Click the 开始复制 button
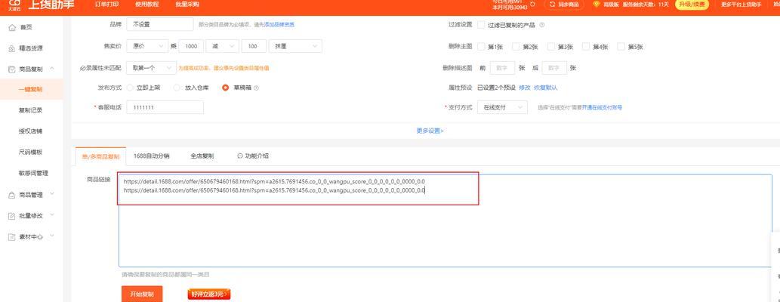 [142, 294]
